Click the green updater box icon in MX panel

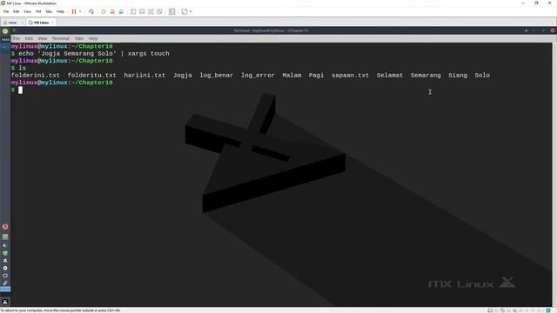[x=5, y=253]
